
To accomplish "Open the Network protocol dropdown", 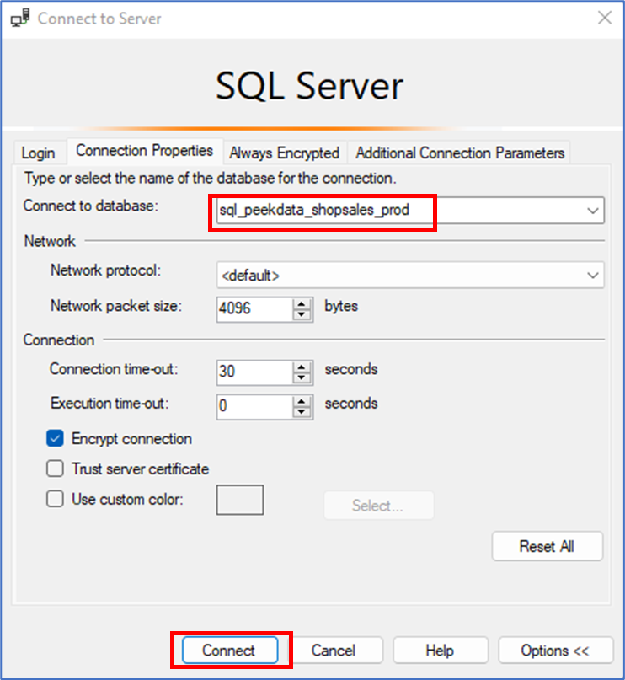I will click(410, 275).
